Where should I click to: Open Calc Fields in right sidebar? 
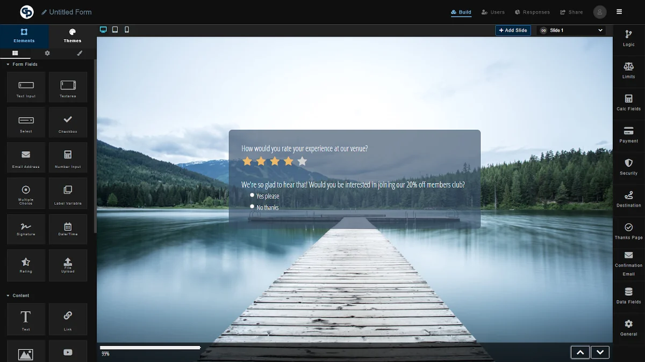pyautogui.click(x=628, y=102)
